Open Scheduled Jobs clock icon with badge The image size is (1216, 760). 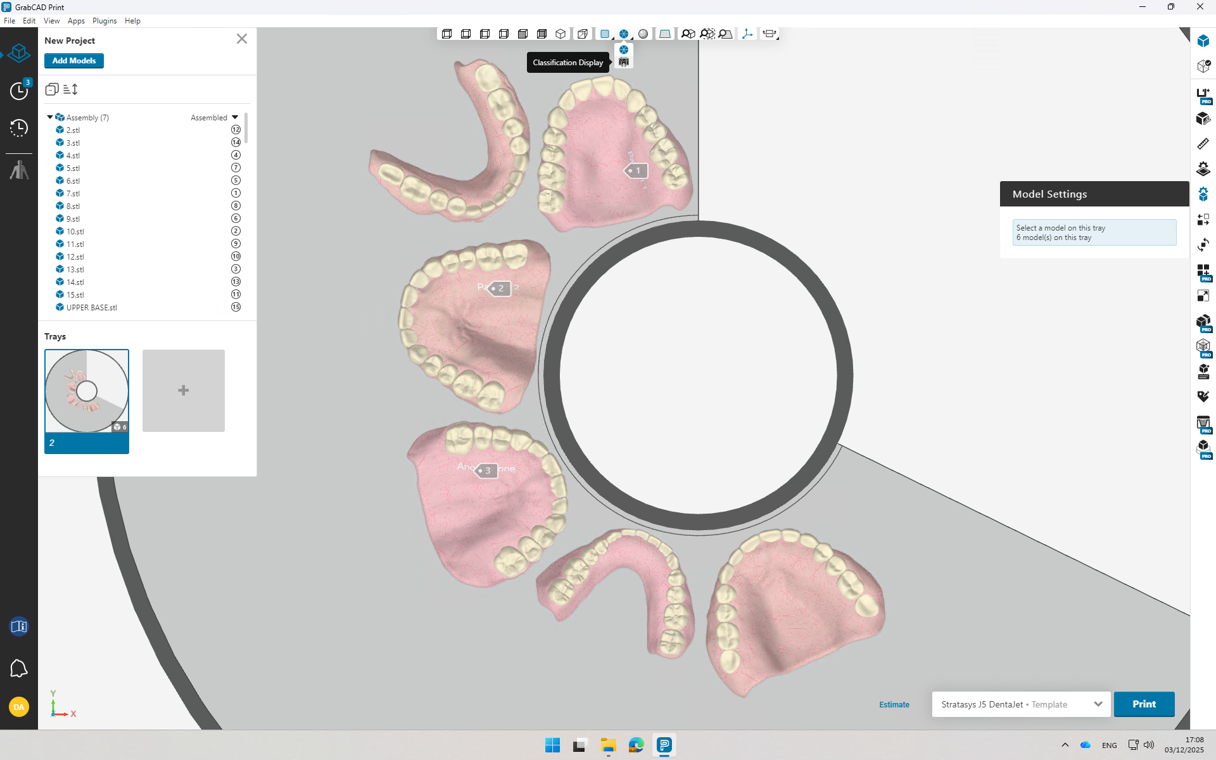click(19, 91)
